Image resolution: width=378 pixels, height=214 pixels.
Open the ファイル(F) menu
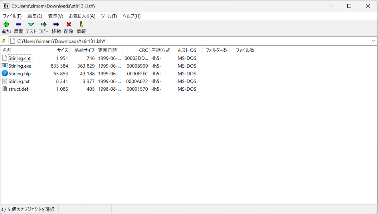12,16
